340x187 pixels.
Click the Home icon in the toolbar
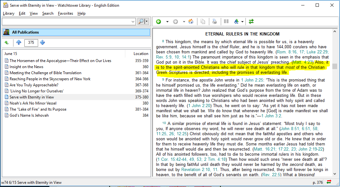point(191,21)
